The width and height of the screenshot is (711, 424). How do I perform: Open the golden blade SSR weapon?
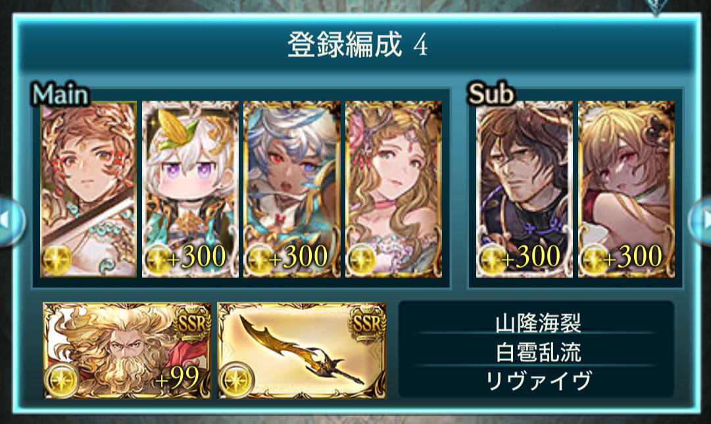coord(302,350)
